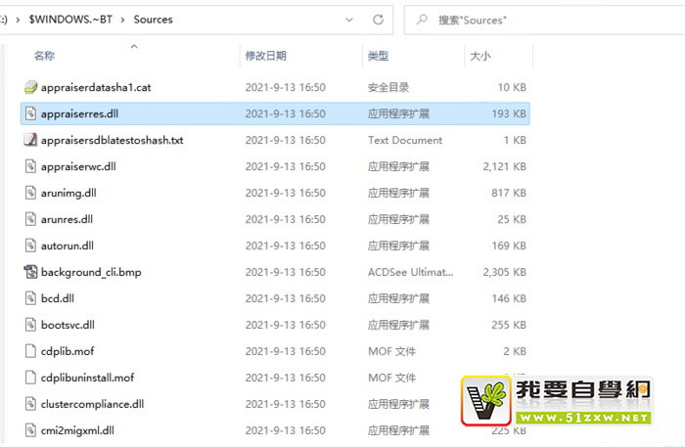This screenshot has height=447, width=685.
Task: Click the background_cli.bmp image file icon
Action: click(x=30, y=271)
